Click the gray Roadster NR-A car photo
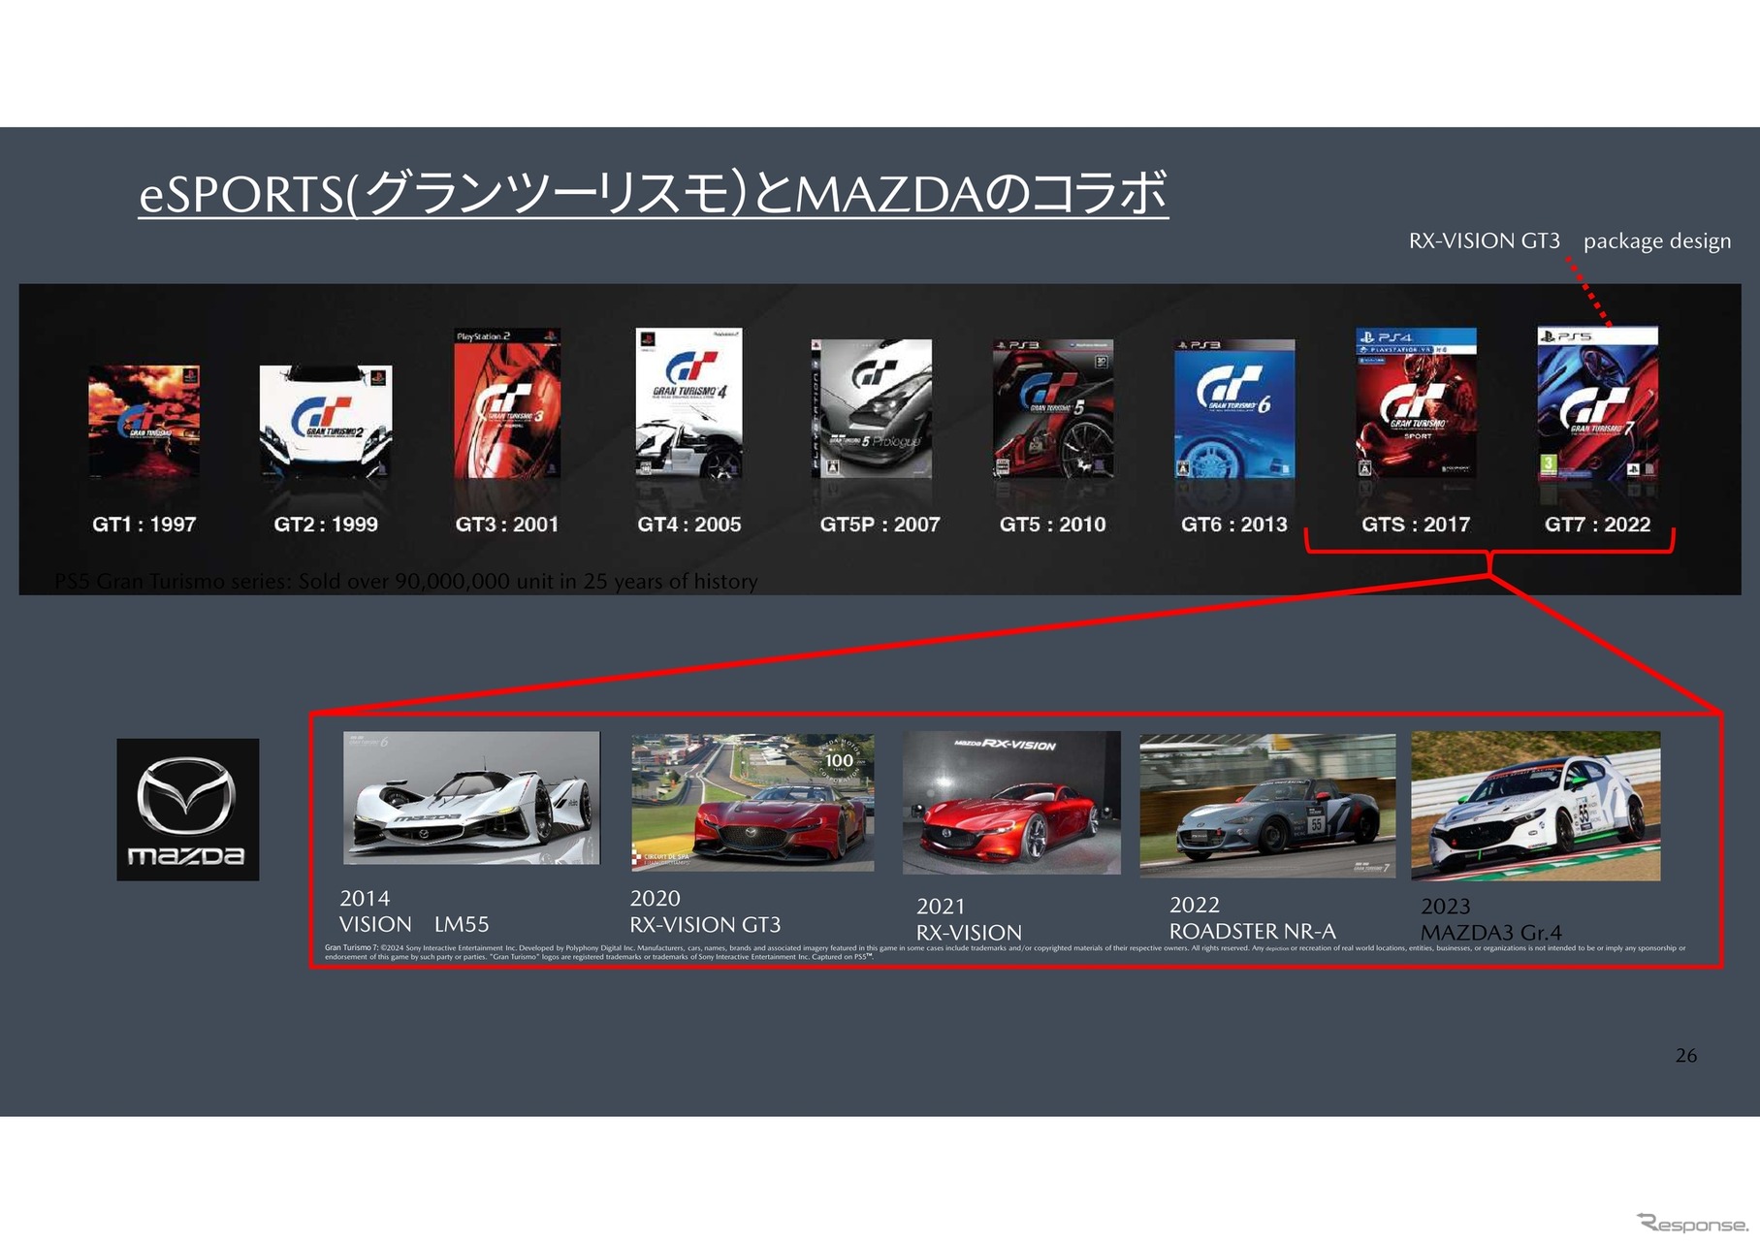 pyautogui.click(x=1267, y=806)
